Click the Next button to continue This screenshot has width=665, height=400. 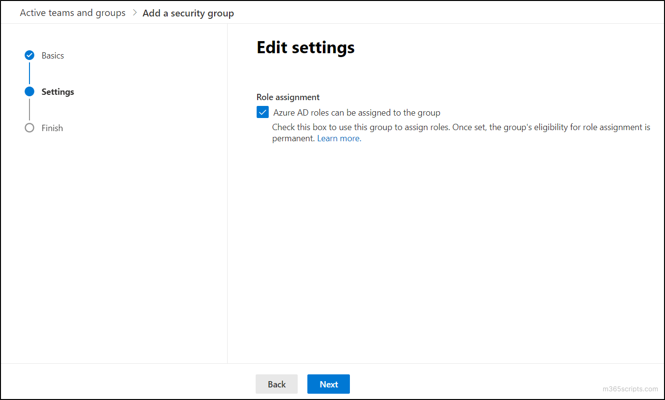pyautogui.click(x=328, y=384)
